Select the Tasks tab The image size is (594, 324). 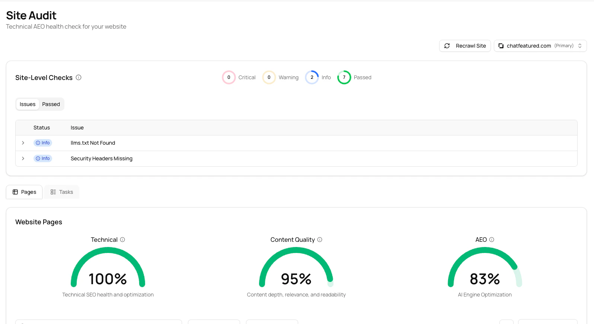tap(62, 192)
